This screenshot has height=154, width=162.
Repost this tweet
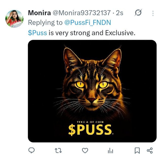click(x=58, y=150)
